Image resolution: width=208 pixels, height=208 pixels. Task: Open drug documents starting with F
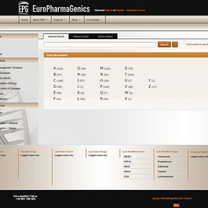(57, 99)
